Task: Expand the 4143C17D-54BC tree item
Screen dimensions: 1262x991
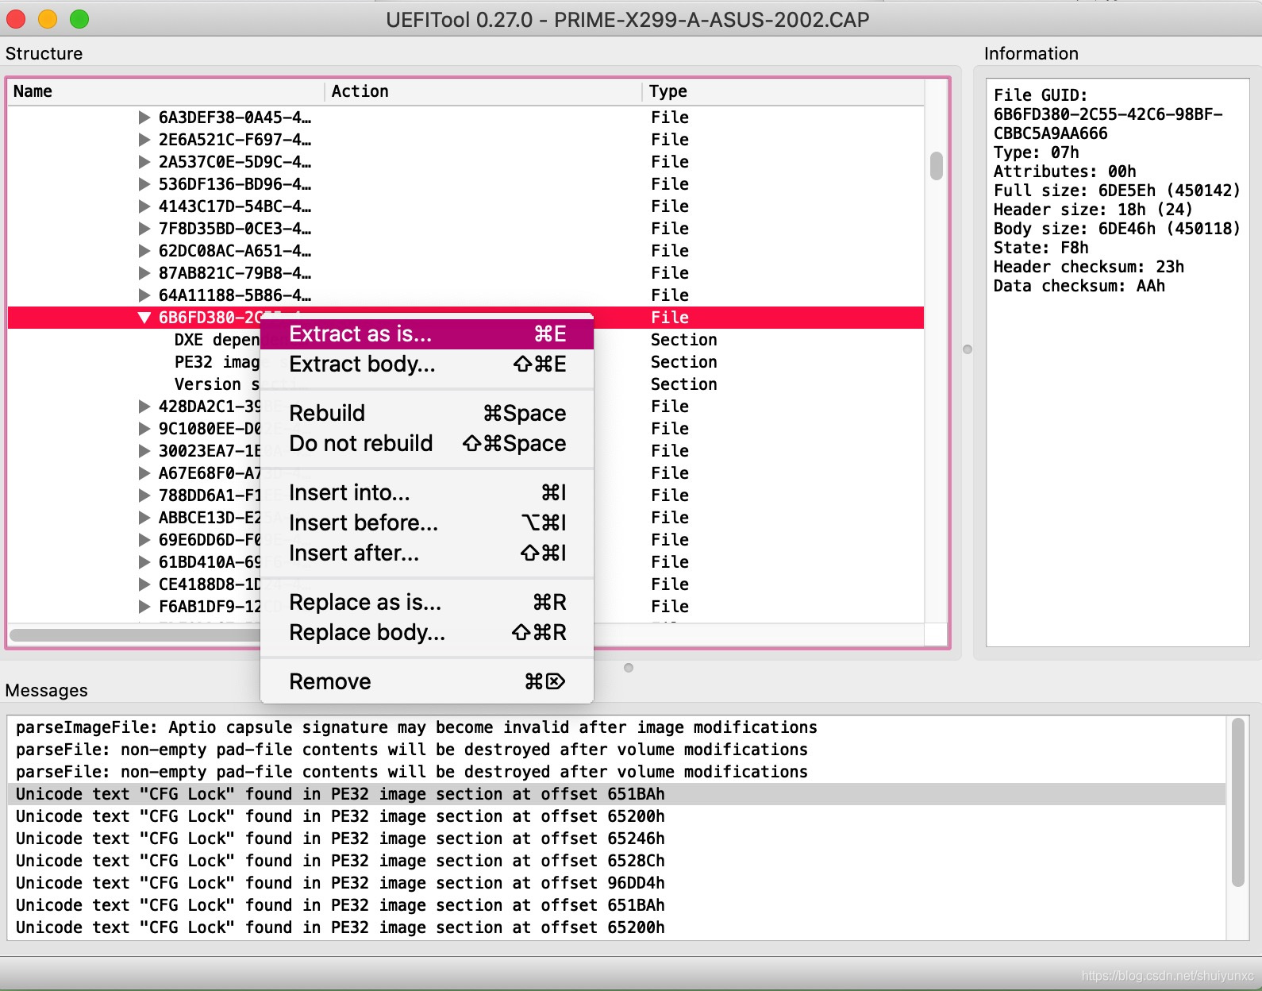Action: [144, 206]
